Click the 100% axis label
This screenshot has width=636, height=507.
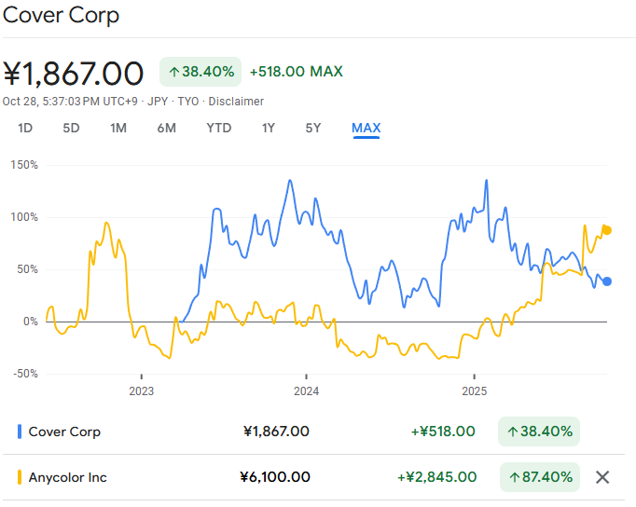(24, 217)
